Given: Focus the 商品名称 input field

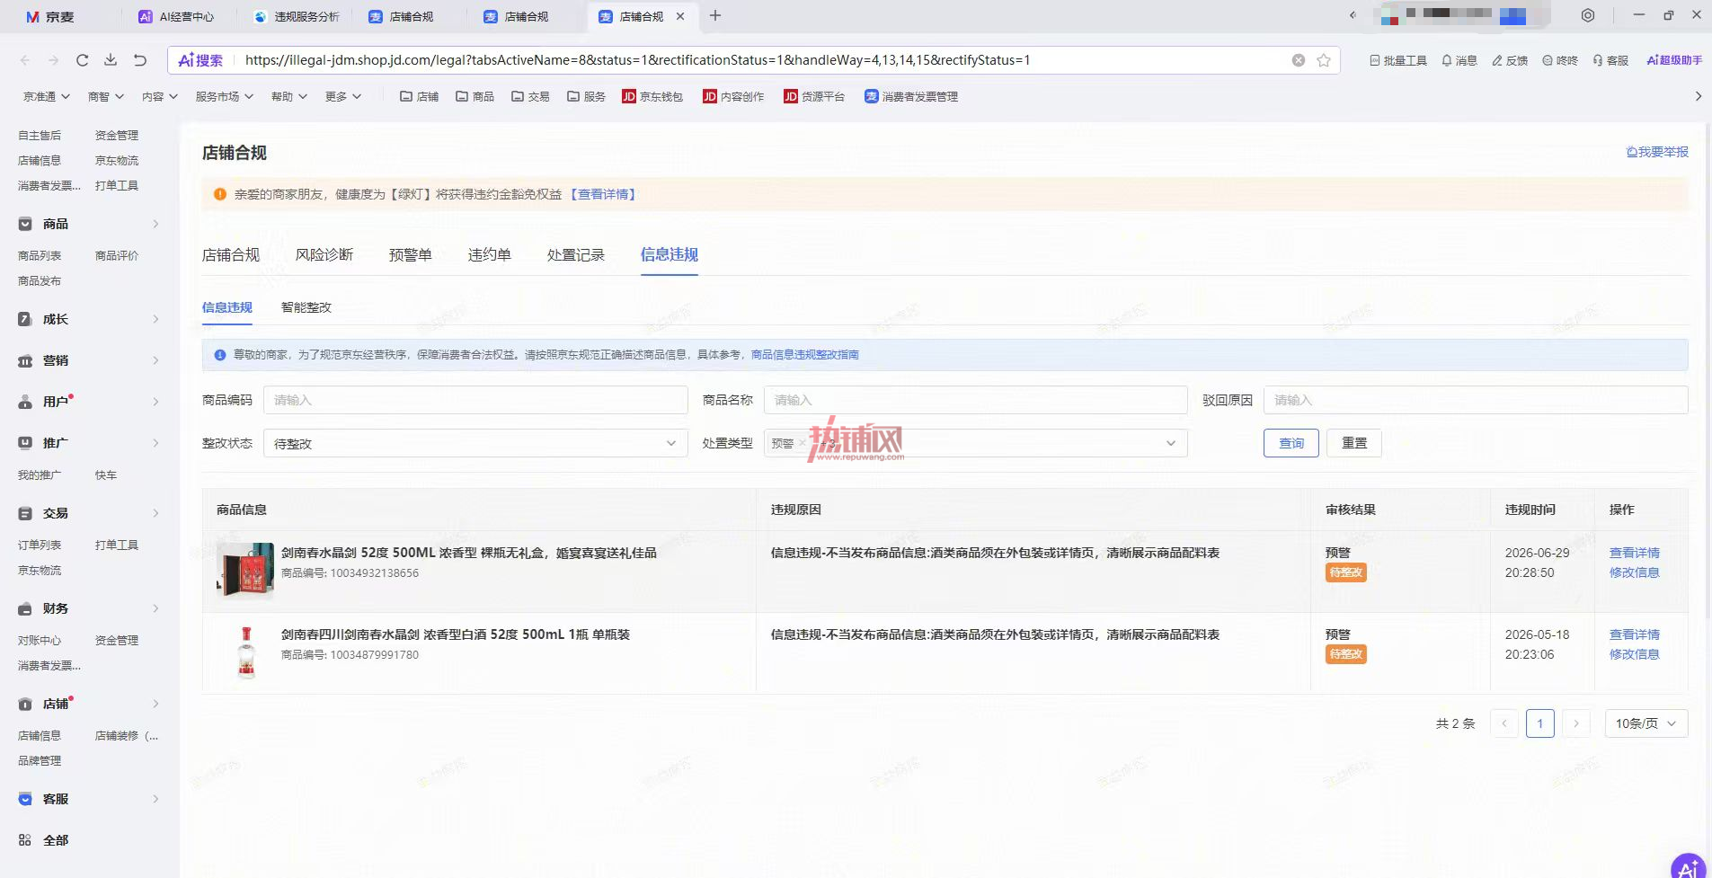Looking at the screenshot, I should coord(976,400).
